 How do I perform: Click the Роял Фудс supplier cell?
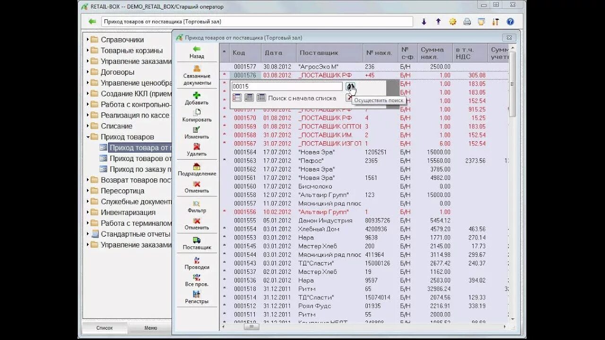pos(330,306)
